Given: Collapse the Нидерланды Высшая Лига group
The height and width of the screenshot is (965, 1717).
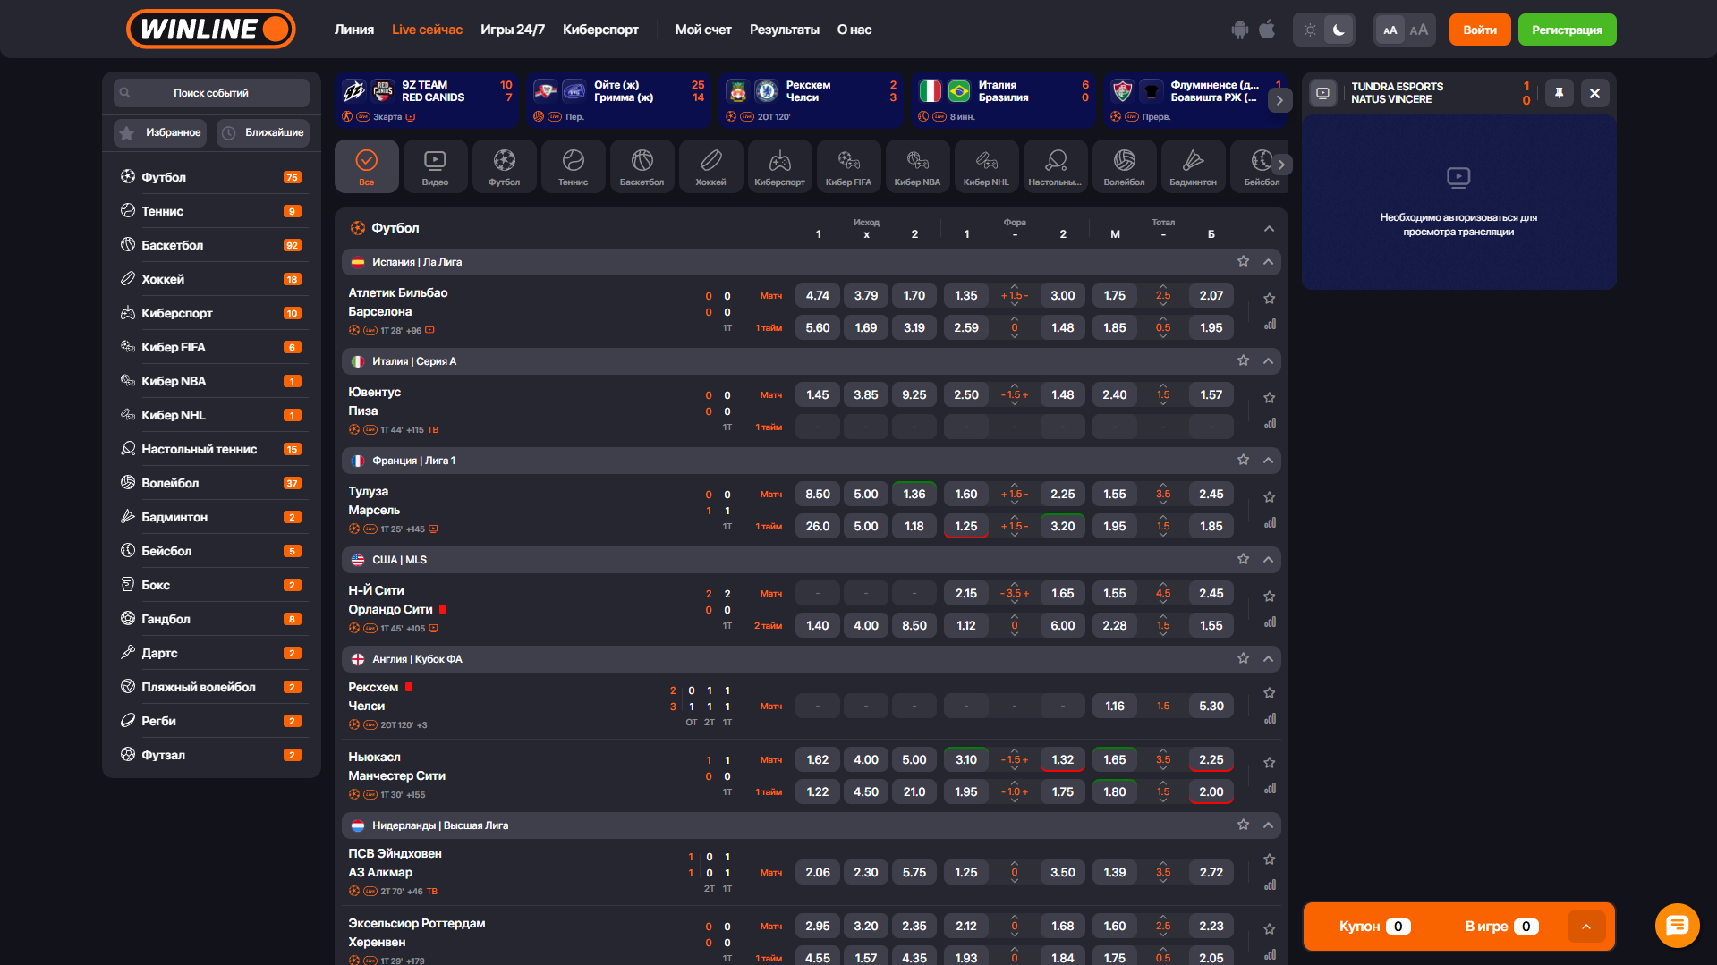Looking at the screenshot, I should 1268,825.
